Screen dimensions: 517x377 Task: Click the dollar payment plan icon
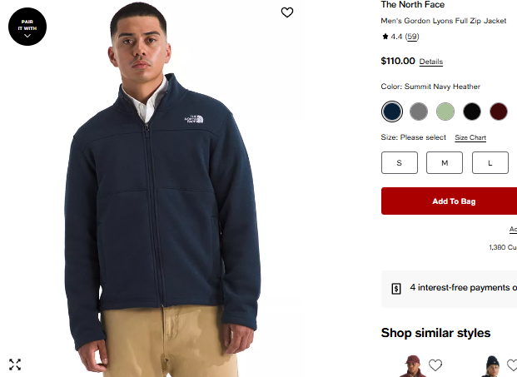396,289
